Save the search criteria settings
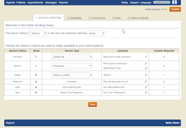 (92, 104)
